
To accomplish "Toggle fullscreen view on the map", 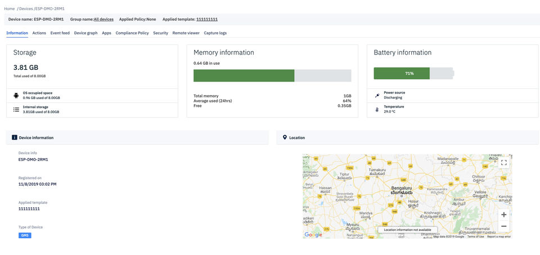I will (x=504, y=163).
